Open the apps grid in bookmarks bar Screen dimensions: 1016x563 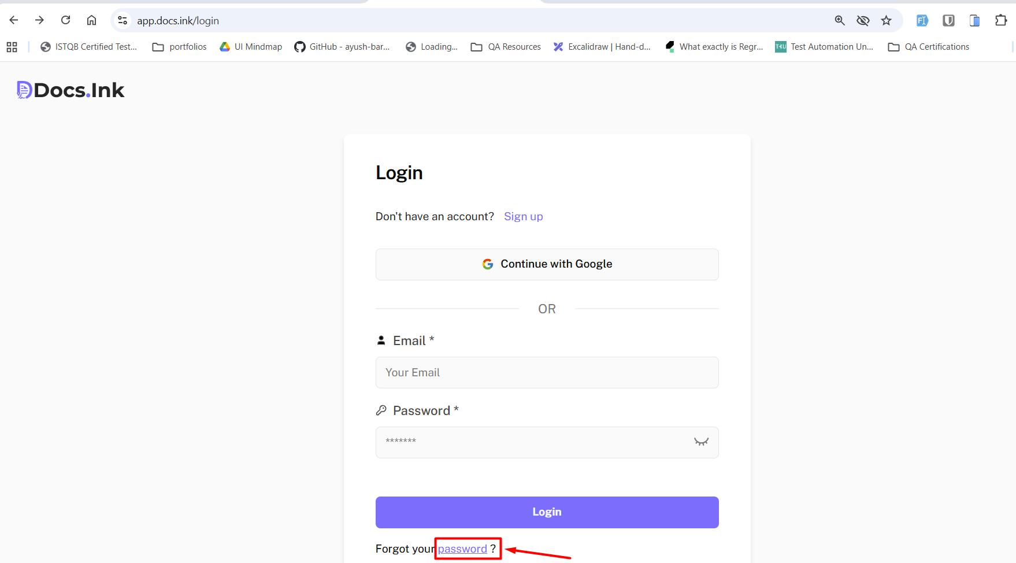point(12,47)
